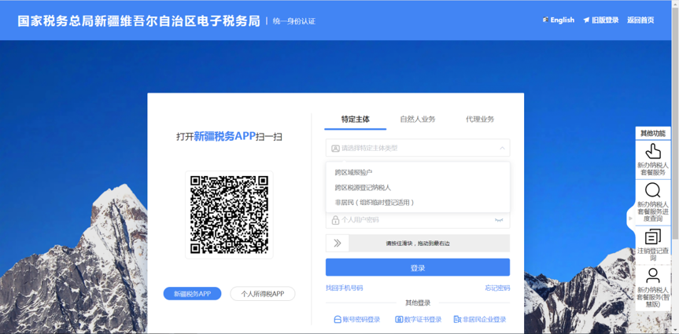Click 返回首页 to return home
The width and height of the screenshot is (679, 334).
click(640, 20)
